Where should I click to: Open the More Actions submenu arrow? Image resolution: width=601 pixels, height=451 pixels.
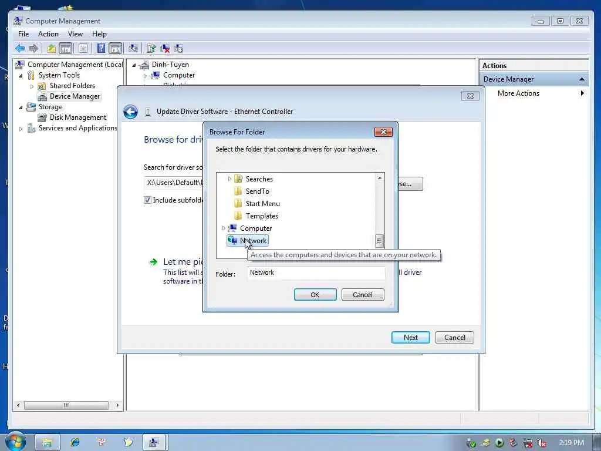tap(582, 93)
